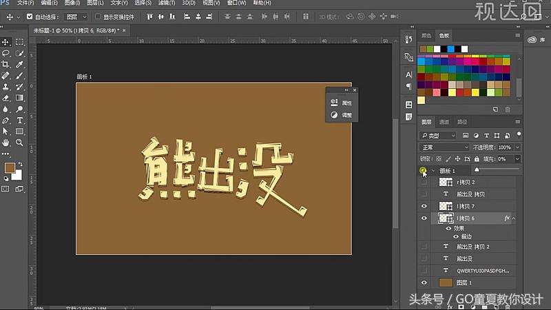Open the 调整 adjustments panel button
The width and height of the screenshot is (551, 310).
pos(342,115)
